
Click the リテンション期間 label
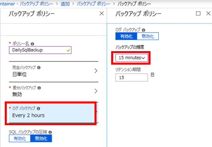coord(128,69)
